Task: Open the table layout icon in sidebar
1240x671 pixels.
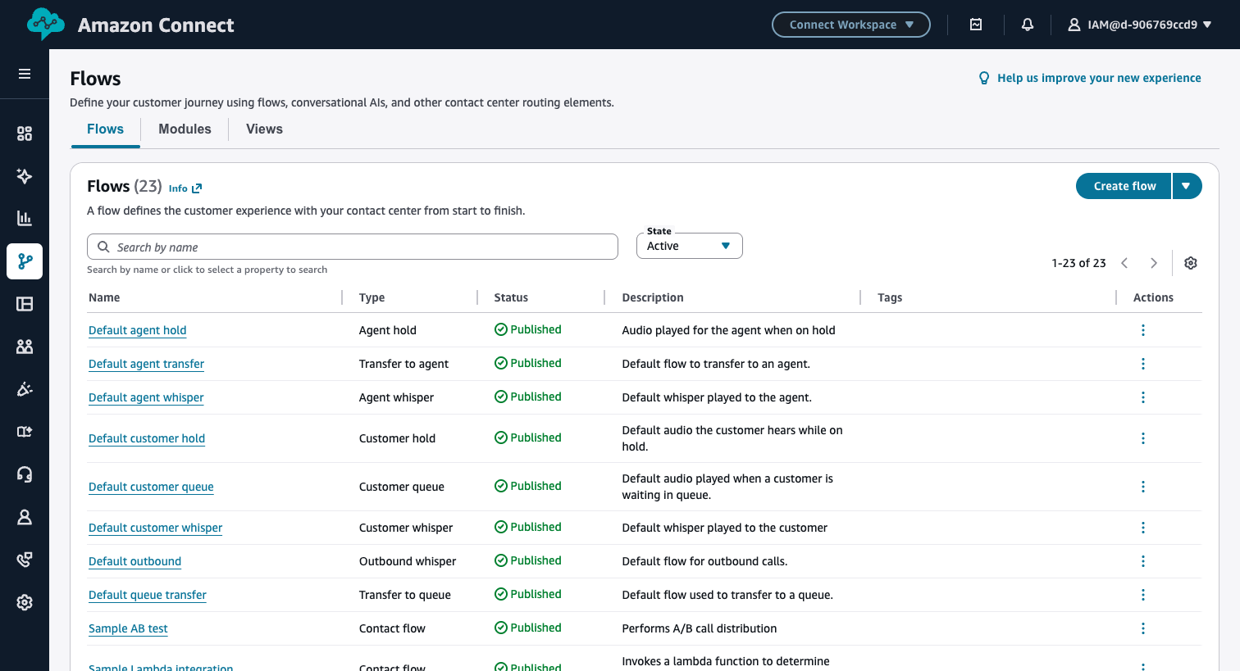Action: tap(25, 304)
